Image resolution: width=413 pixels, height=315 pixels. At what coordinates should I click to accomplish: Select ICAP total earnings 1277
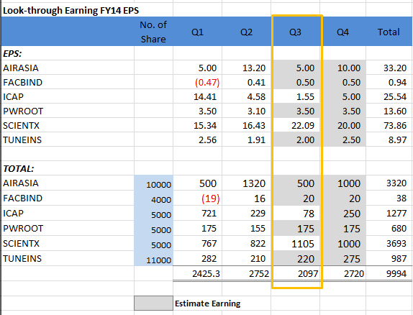click(396, 213)
